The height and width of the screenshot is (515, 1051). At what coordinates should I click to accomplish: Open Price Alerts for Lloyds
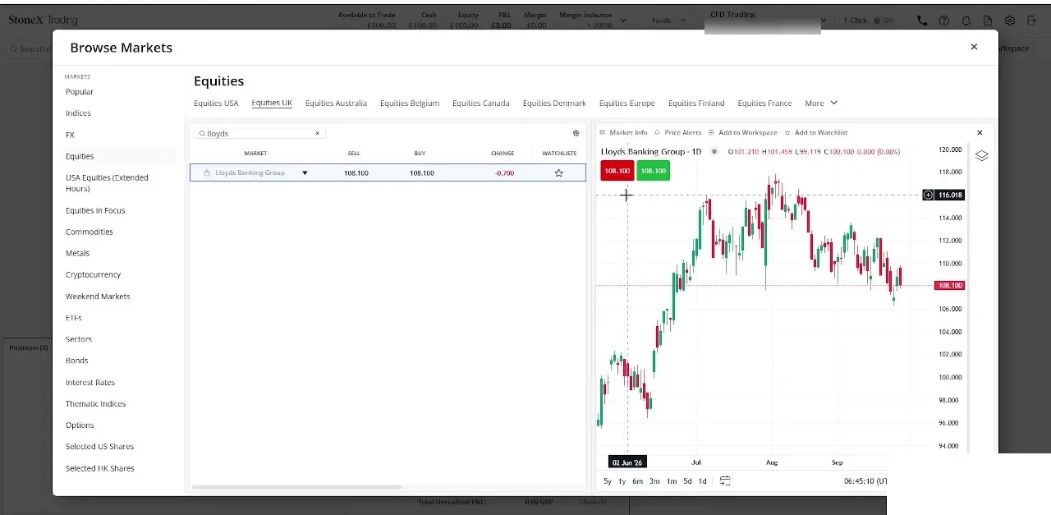pyautogui.click(x=677, y=132)
